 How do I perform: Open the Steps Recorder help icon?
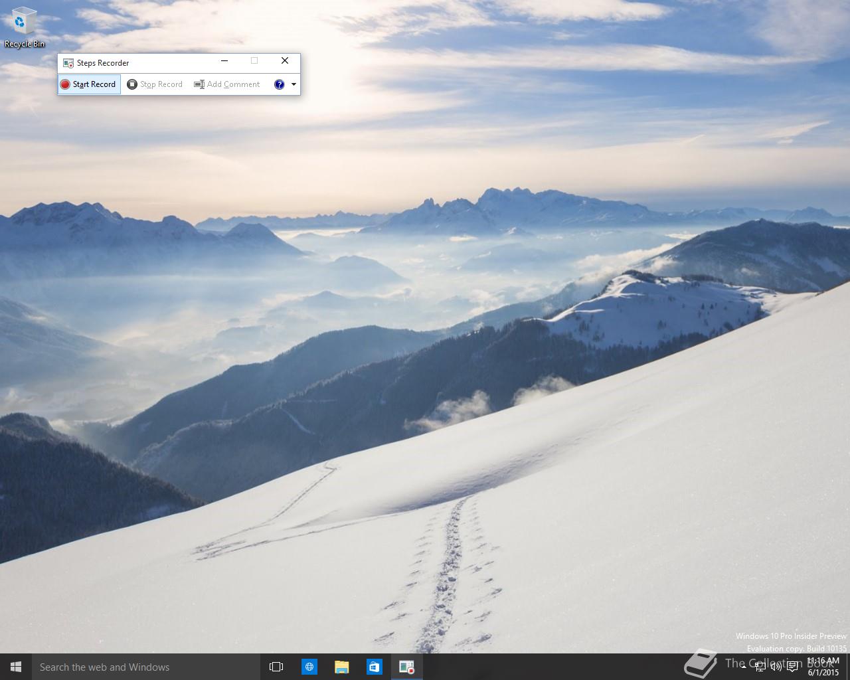pos(280,84)
